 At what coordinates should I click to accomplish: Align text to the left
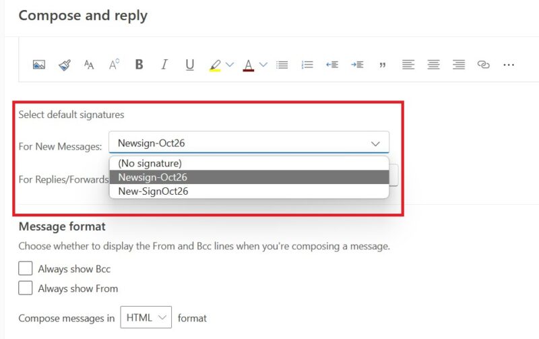pyautogui.click(x=408, y=65)
